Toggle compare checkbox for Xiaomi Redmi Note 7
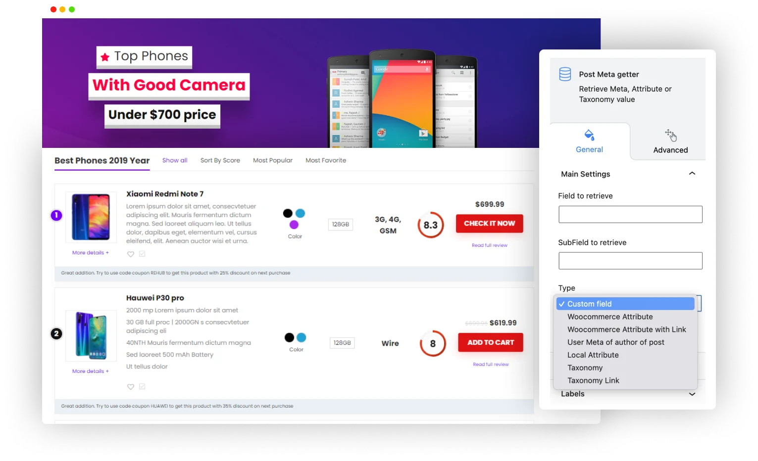758x461 pixels. 142,254
